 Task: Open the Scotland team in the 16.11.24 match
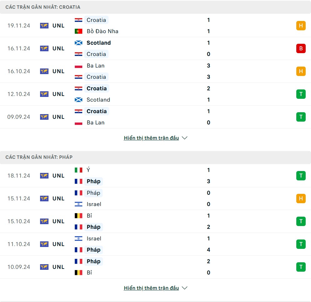pos(99,43)
